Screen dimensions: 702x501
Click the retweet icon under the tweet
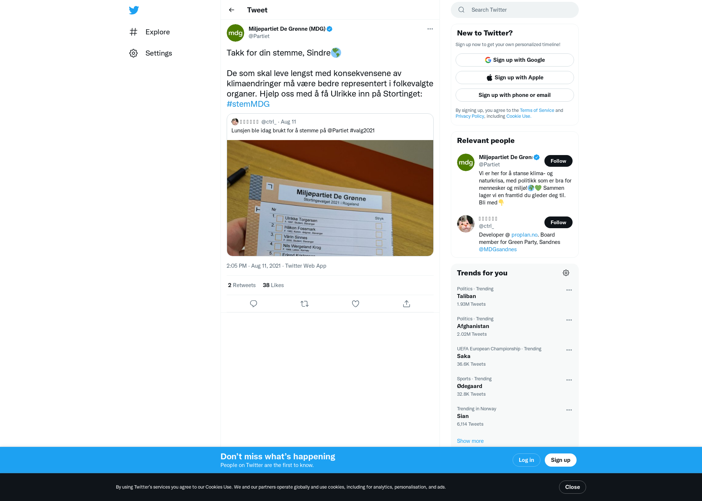click(x=305, y=304)
